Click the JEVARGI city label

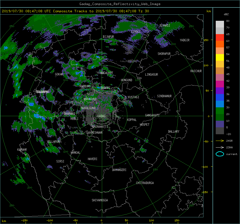click(x=165, y=26)
